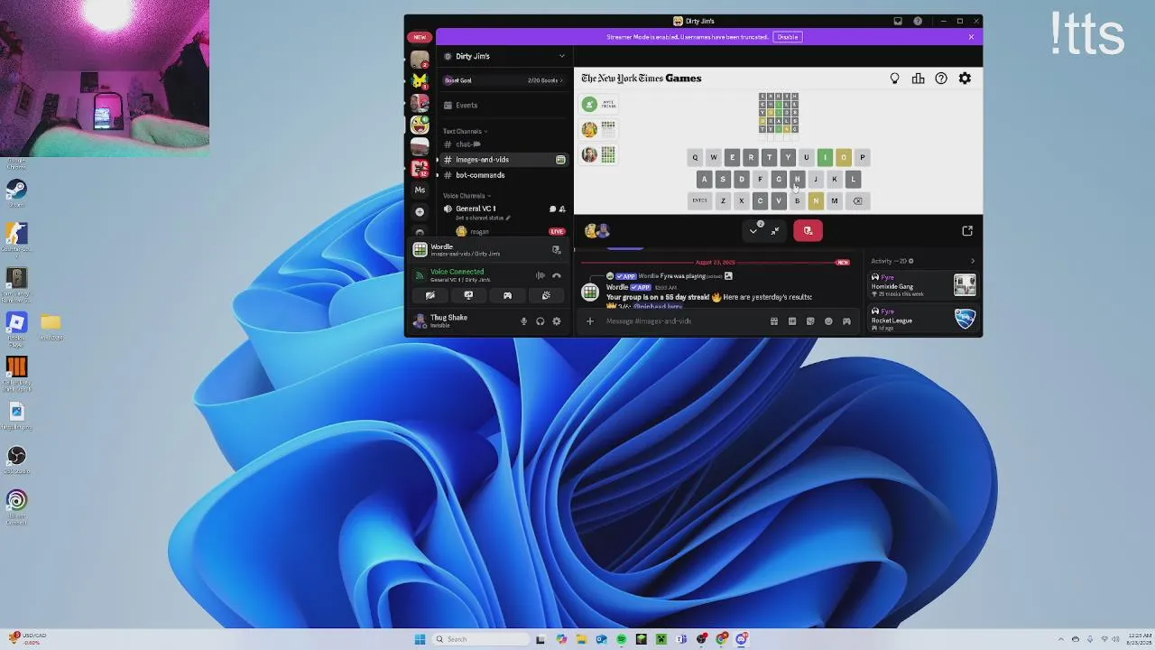Image resolution: width=1155 pixels, height=650 pixels.
Task: Open the apps controller icon in message bar
Action: 846,321
